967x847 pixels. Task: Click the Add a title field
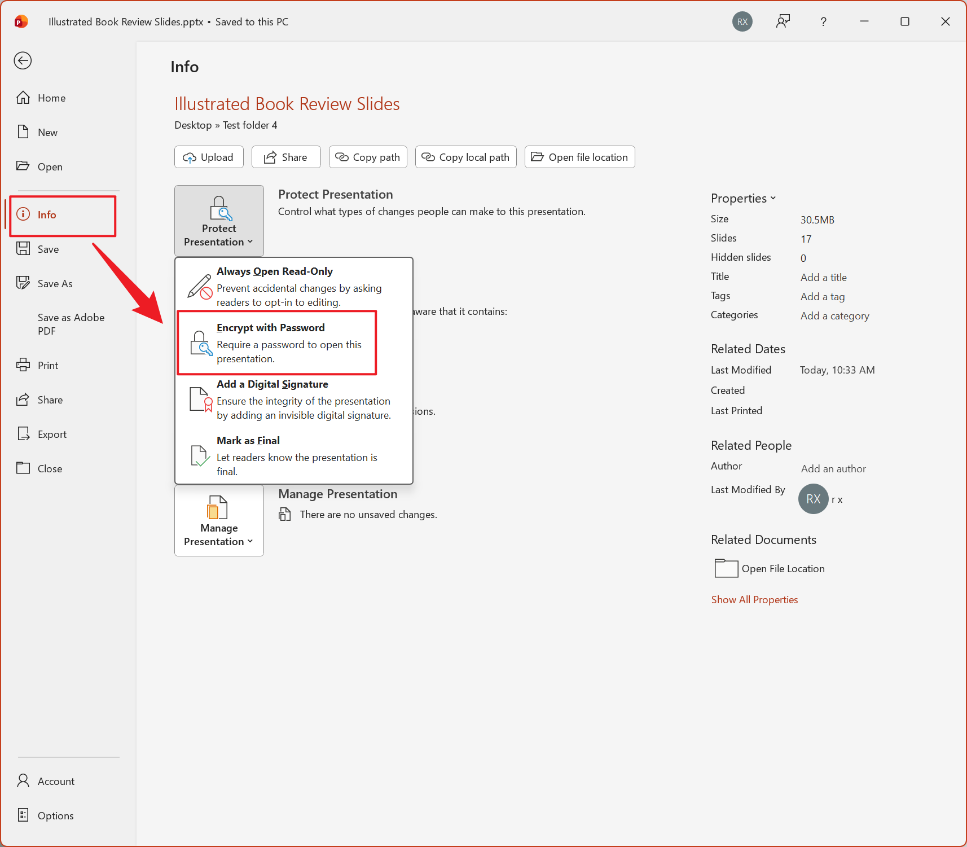pos(823,277)
